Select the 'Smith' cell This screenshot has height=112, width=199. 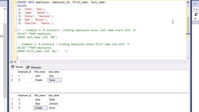pyautogui.click(x=55, y=100)
